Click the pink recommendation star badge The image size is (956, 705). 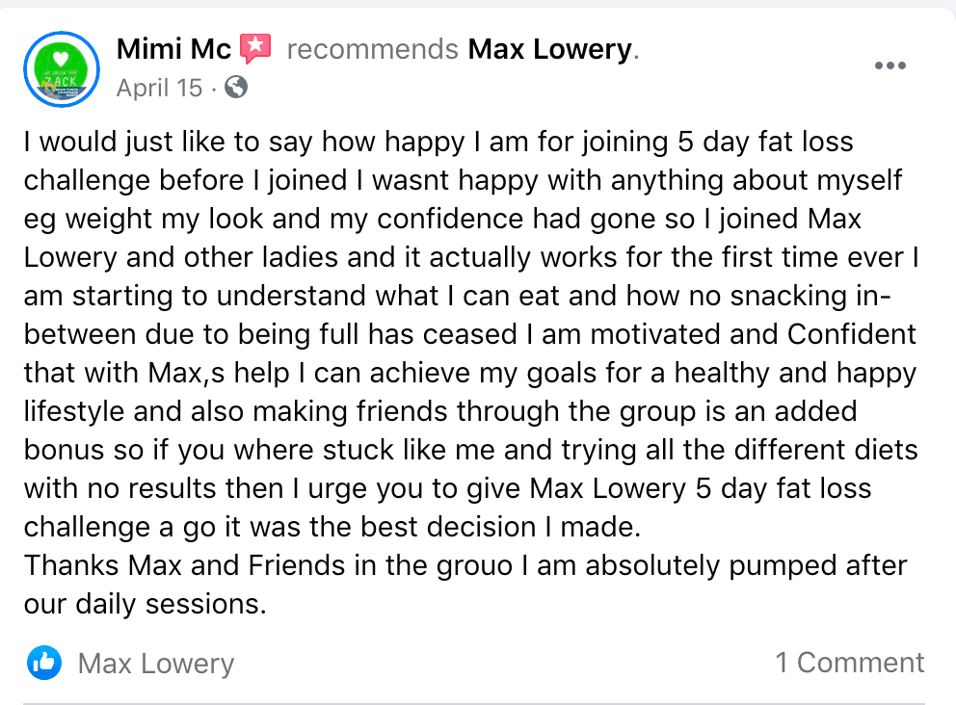pyautogui.click(x=254, y=49)
